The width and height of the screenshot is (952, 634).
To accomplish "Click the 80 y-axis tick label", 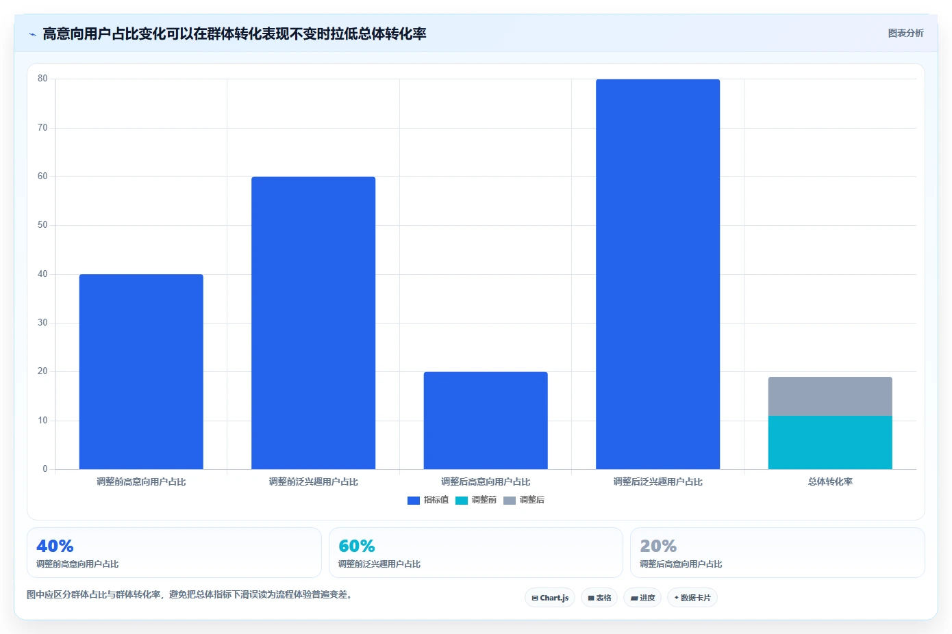I will coord(42,79).
